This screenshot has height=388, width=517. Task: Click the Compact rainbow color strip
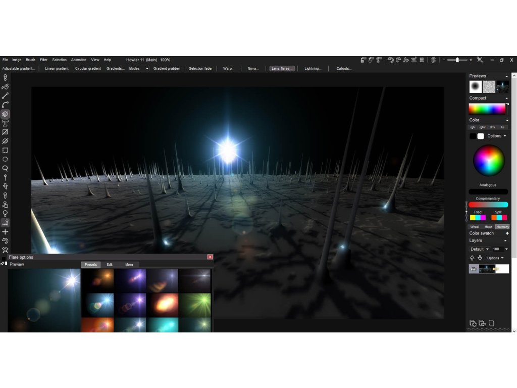coord(487,109)
